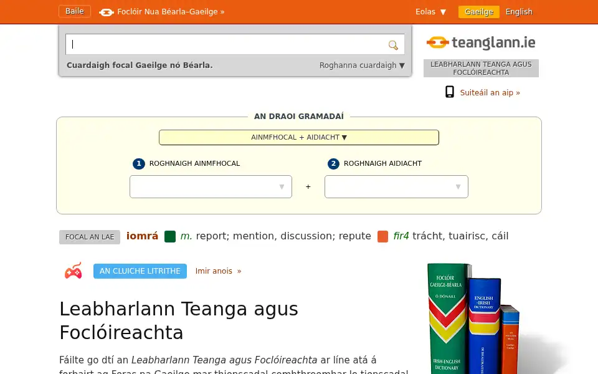
Task: Click the link icon beside Foclóir Nua Béarla-Gaeilge
Action: pos(107,12)
